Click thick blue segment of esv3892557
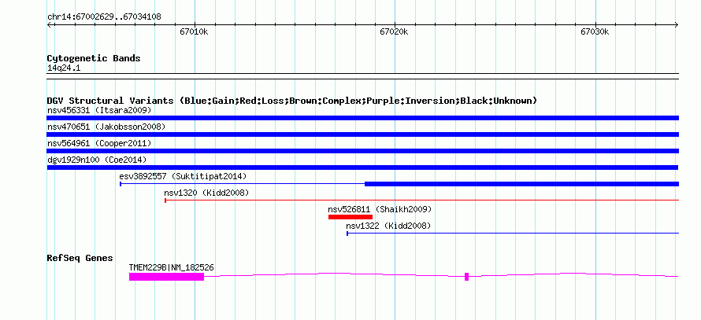The image size is (701, 320). point(521,184)
